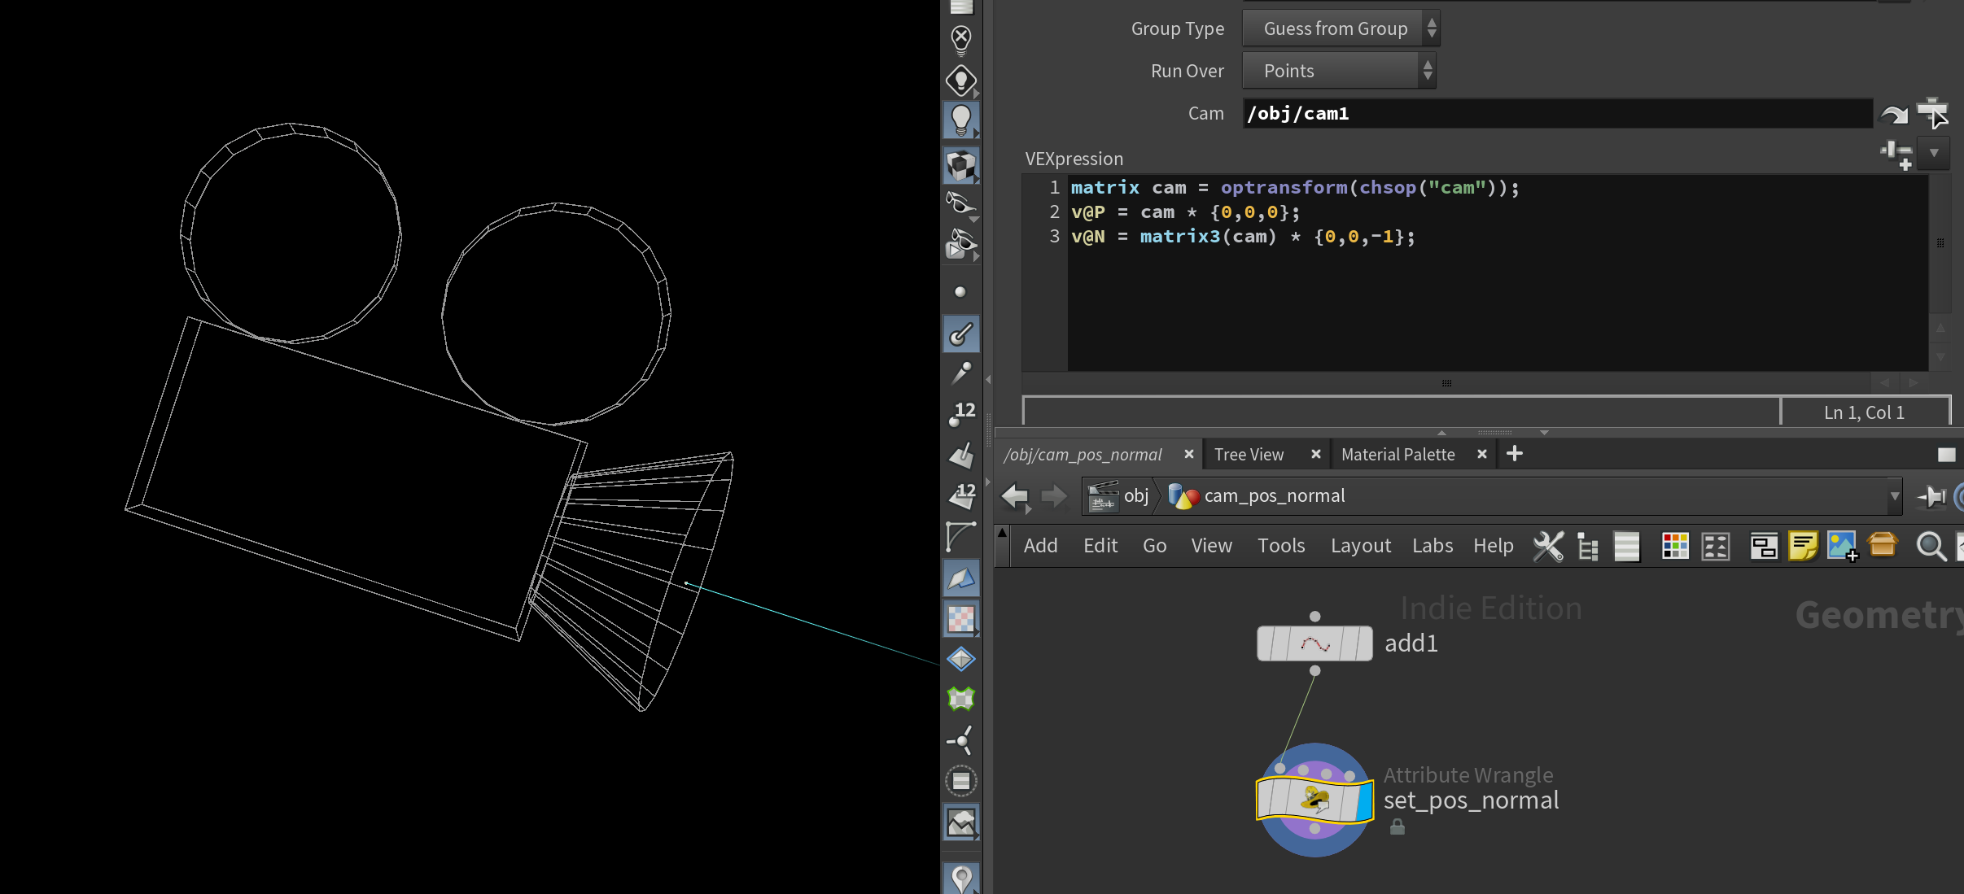Open the network color palette icon
Image resolution: width=1964 pixels, height=894 pixels.
pyautogui.click(x=1675, y=546)
